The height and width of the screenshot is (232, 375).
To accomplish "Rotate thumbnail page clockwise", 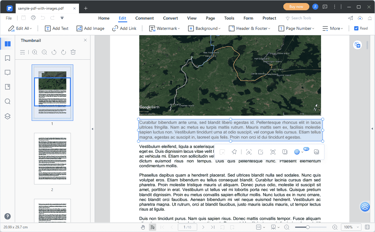I will pos(63,52).
